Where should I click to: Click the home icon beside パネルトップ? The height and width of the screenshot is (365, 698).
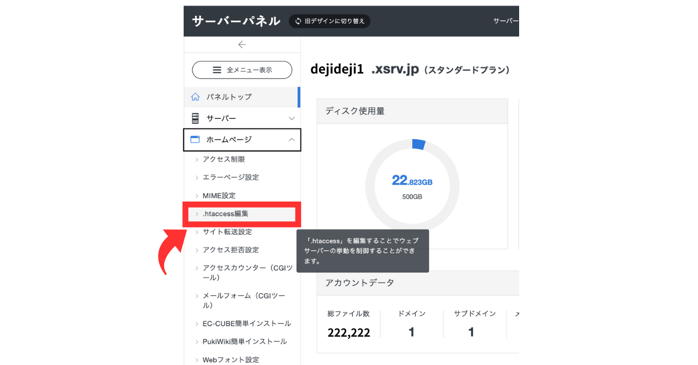(195, 97)
